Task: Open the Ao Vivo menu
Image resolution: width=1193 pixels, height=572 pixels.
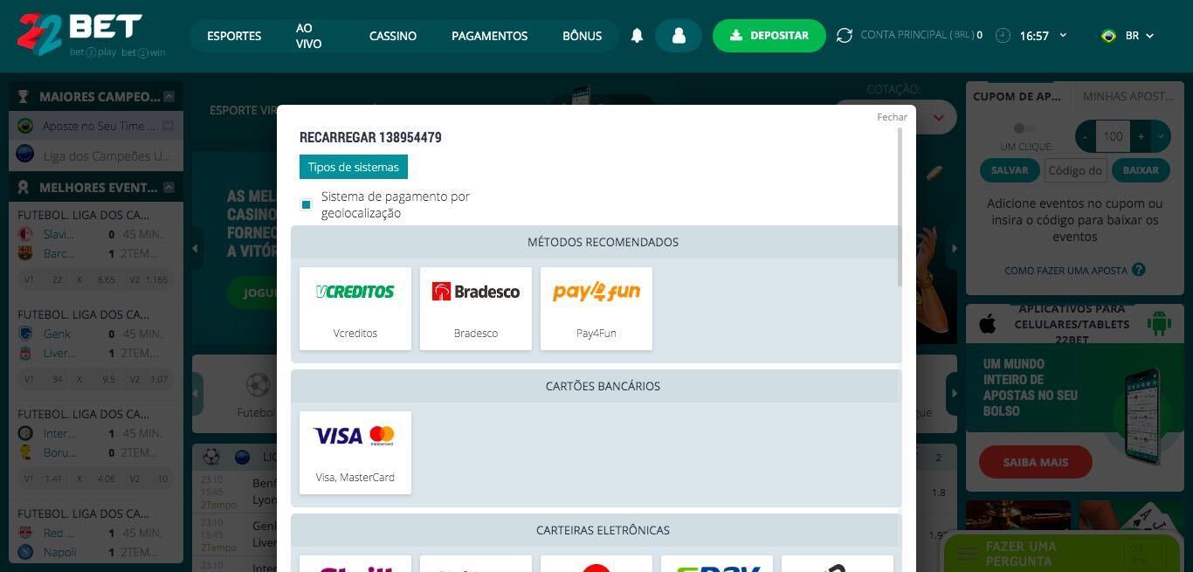Action: [308, 36]
